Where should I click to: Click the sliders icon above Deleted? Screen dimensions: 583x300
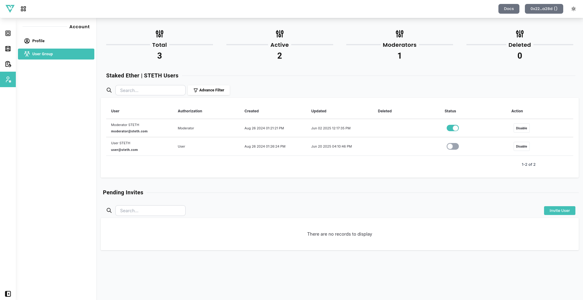(519, 34)
